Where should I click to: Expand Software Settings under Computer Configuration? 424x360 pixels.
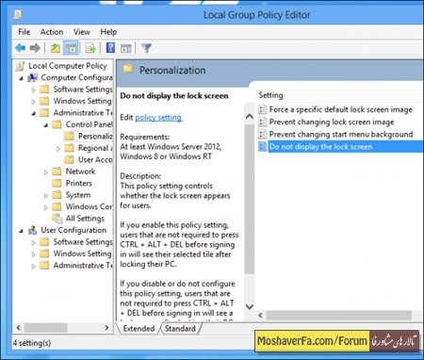tap(34, 90)
